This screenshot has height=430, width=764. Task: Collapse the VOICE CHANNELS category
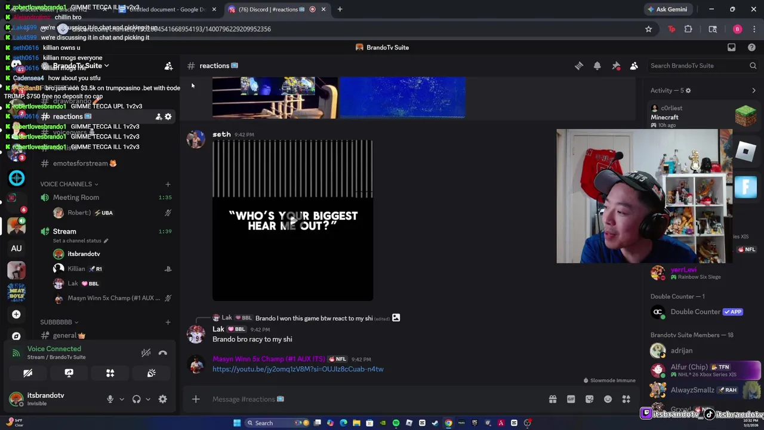pos(69,184)
